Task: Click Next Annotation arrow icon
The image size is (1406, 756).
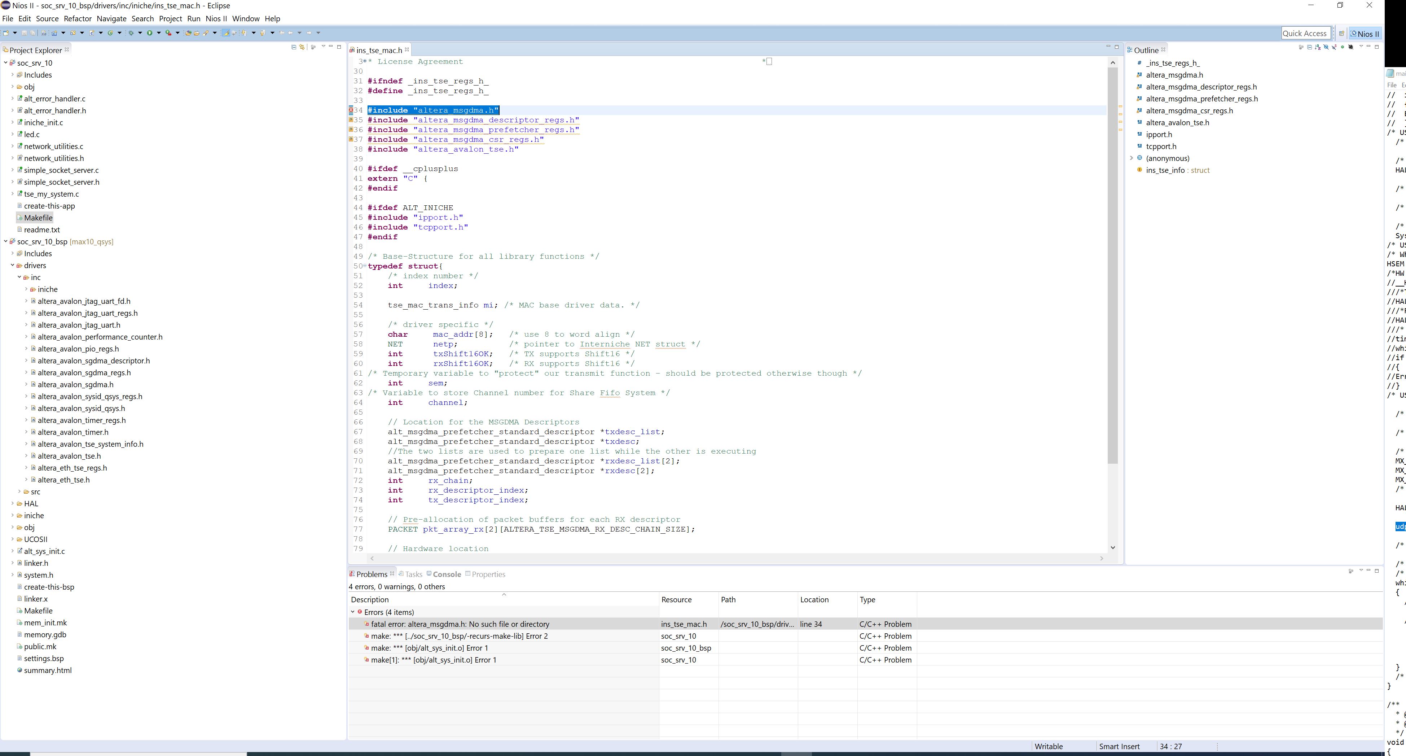Action: point(244,33)
